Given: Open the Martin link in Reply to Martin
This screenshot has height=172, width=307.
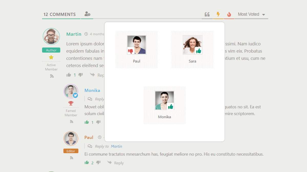Looking at the screenshot, I should pyautogui.click(x=116, y=146).
